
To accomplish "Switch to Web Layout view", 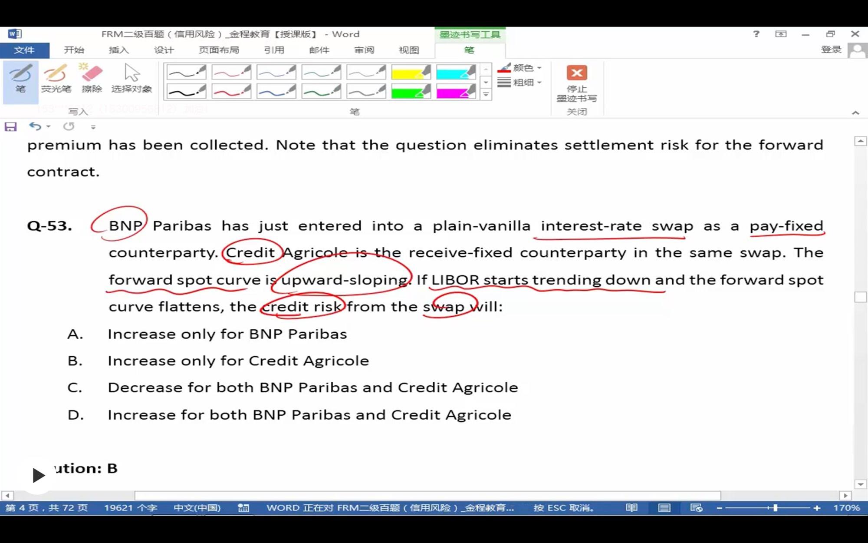I will tap(696, 508).
